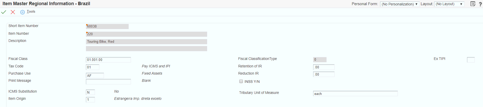Image resolution: width=483 pixels, height=107 pixels.
Task: Click the Help question mark icon
Action: (480, 4)
